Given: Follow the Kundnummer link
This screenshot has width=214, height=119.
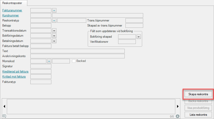Looking at the screenshot, I should 10,15.
